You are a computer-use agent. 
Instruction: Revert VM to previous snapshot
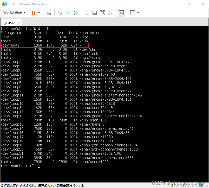click(68, 13)
